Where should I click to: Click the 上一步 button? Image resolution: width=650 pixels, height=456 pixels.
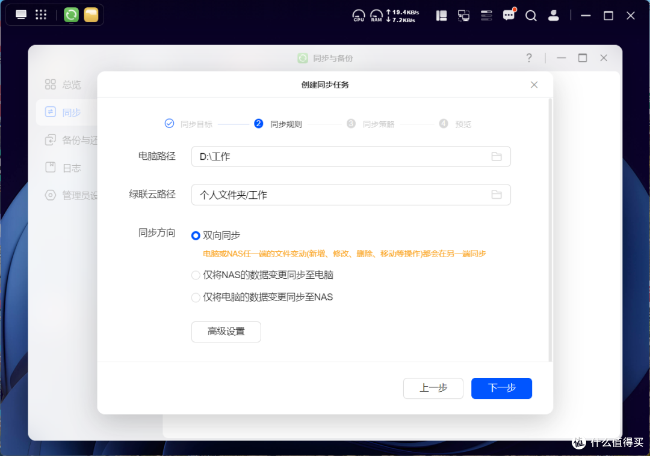(433, 388)
